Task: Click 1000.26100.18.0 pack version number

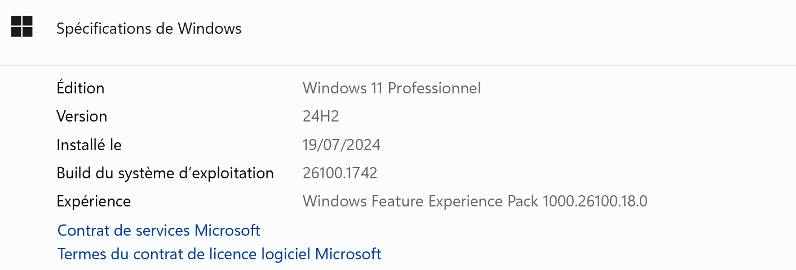Action: [595, 201]
